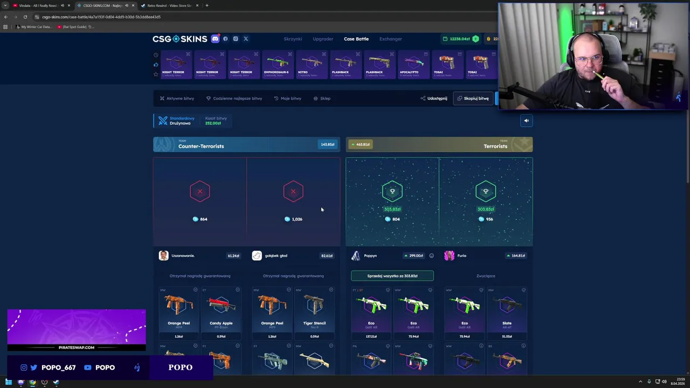The image size is (690, 388).
Task: Click Sprzedaj wszystko za 303.83zł button
Action: coord(392,276)
